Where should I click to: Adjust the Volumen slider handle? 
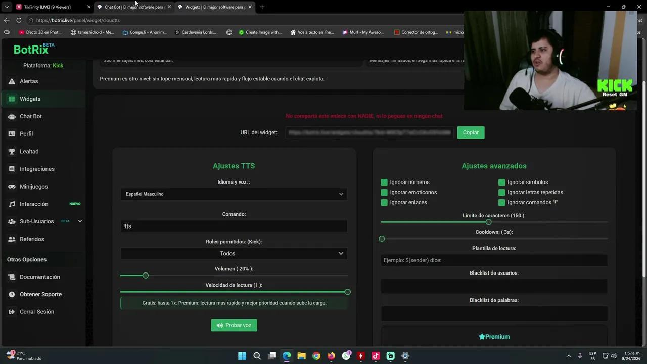(x=146, y=276)
